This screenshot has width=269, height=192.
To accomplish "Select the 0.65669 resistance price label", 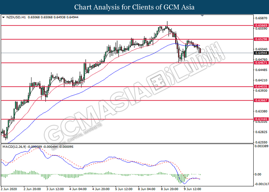I will click(x=261, y=25).
